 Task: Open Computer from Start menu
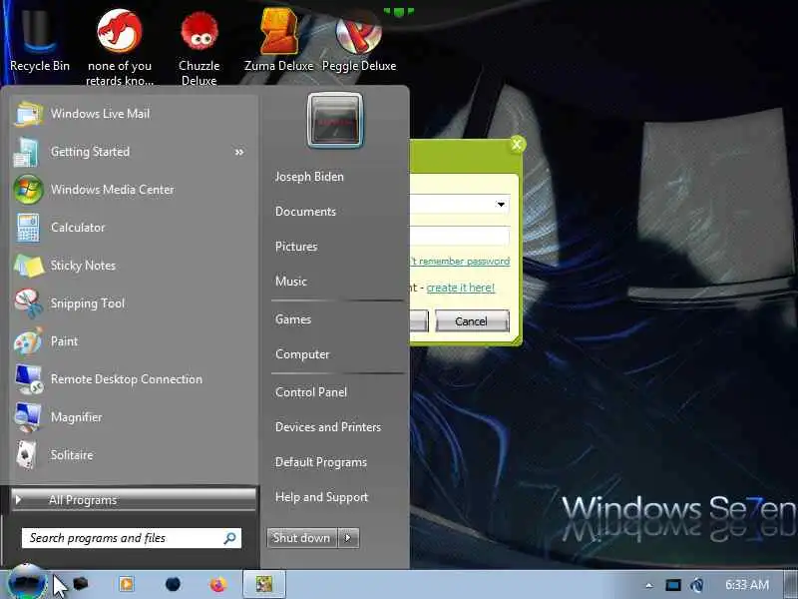(302, 354)
